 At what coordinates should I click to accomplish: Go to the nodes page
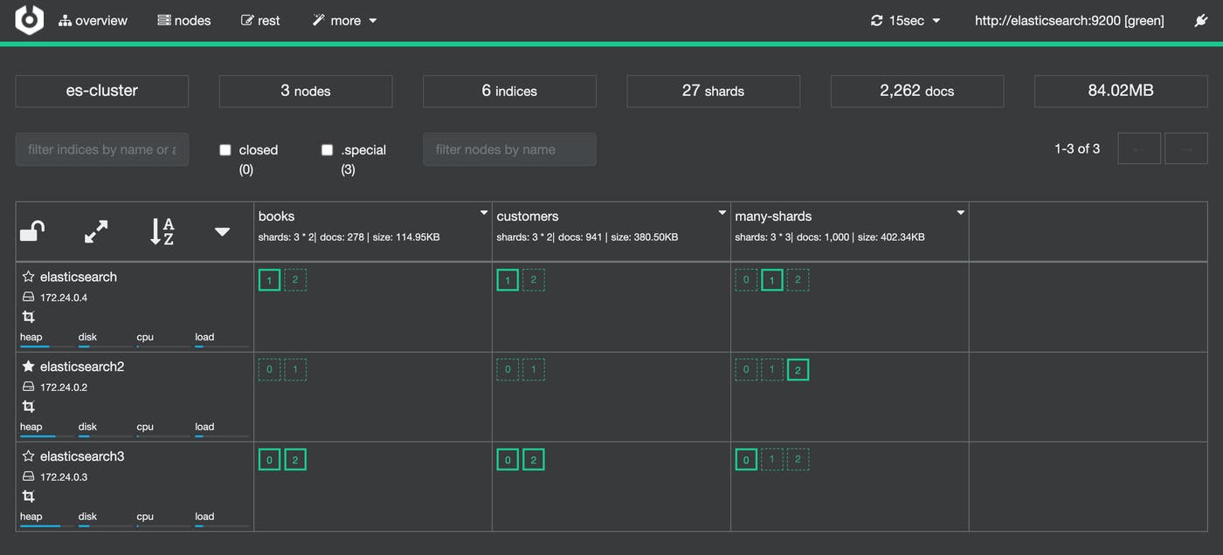pos(184,20)
